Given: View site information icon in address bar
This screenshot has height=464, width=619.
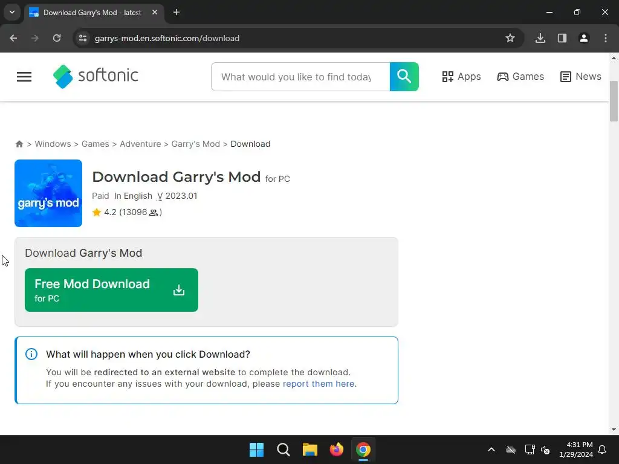Looking at the screenshot, I should point(83,38).
